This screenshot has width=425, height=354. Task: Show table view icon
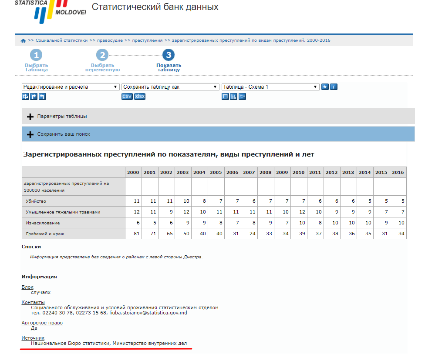225,97
